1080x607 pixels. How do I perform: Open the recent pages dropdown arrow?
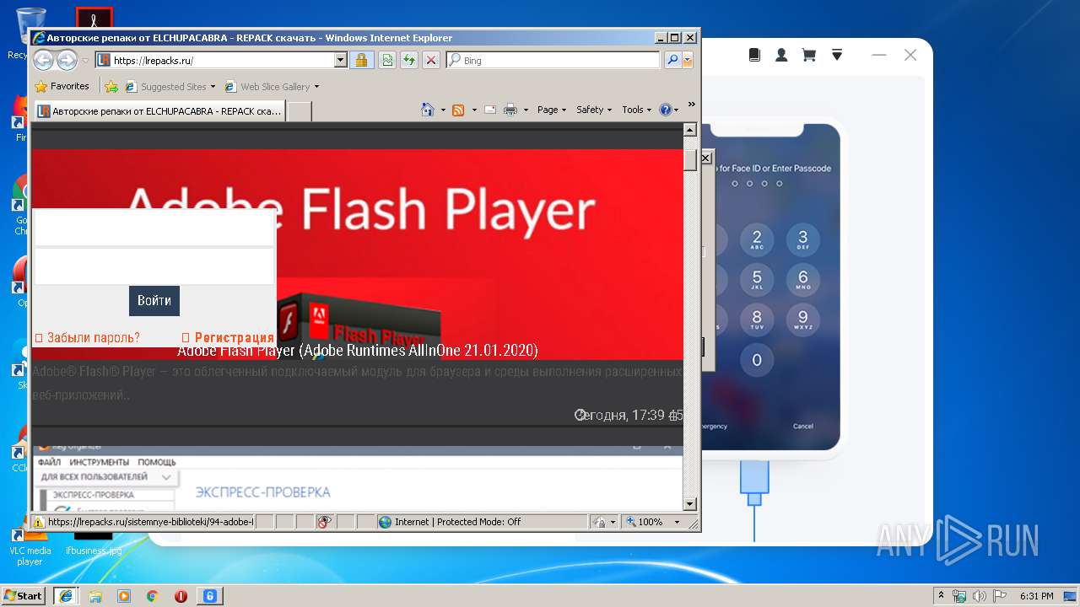point(85,61)
